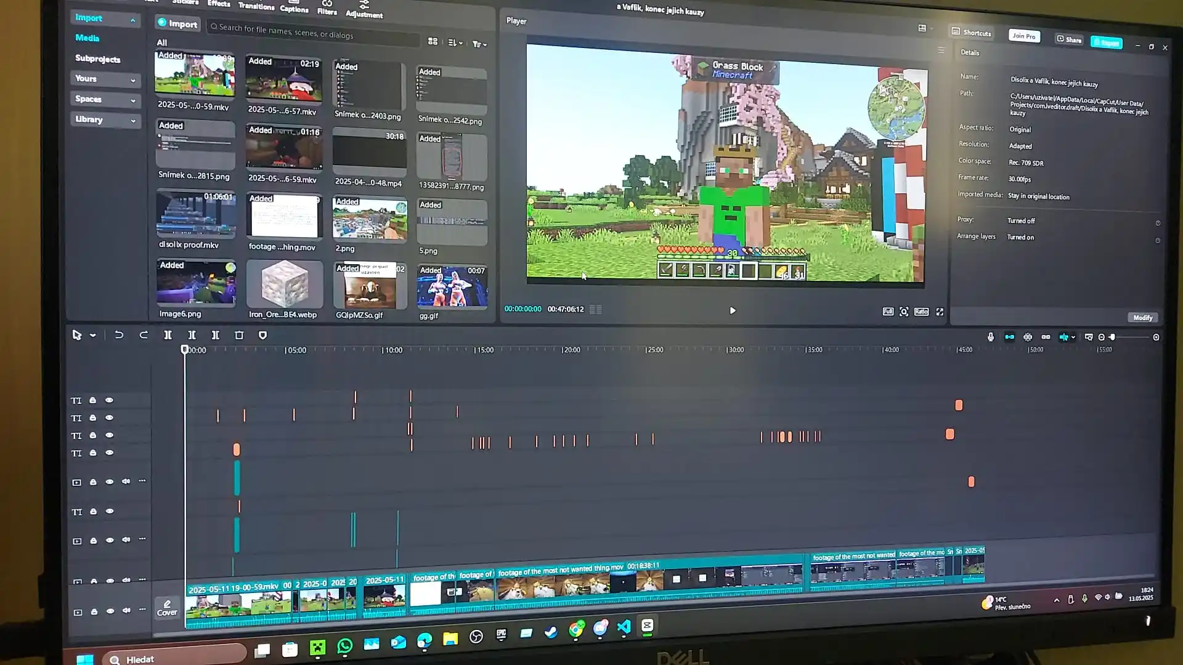Click the Full preview quality icon in Player

click(x=888, y=312)
